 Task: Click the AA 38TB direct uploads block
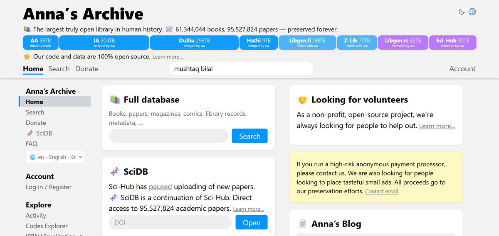pos(41,43)
